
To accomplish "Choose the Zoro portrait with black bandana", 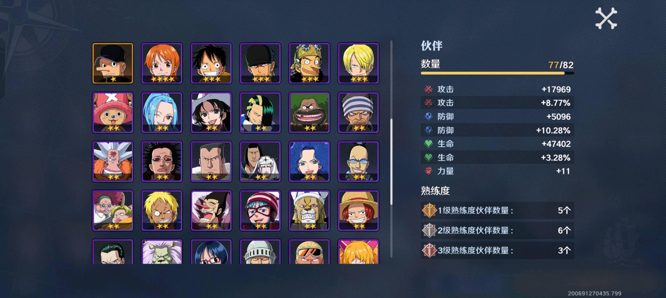I will click(260, 63).
